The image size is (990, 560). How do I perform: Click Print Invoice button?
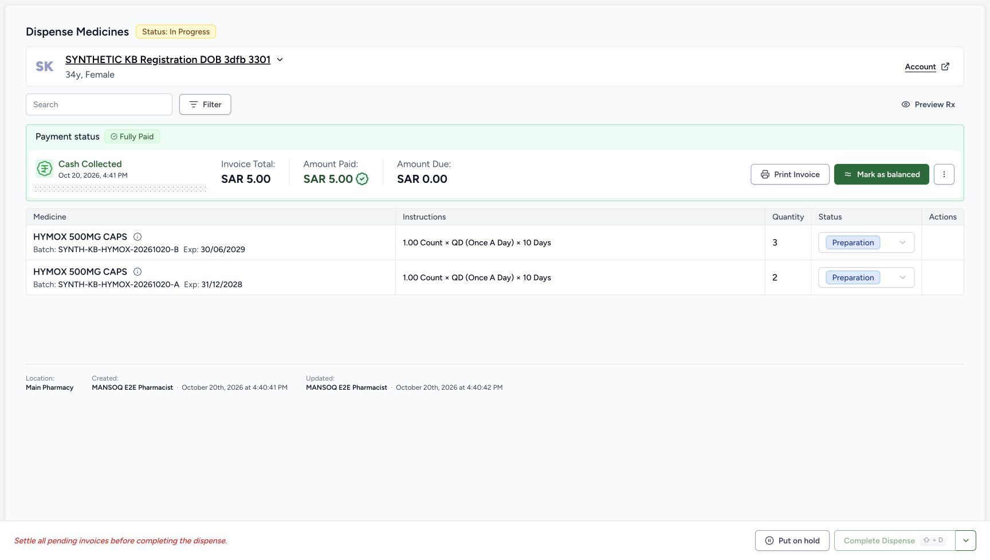tap(790, 174)
